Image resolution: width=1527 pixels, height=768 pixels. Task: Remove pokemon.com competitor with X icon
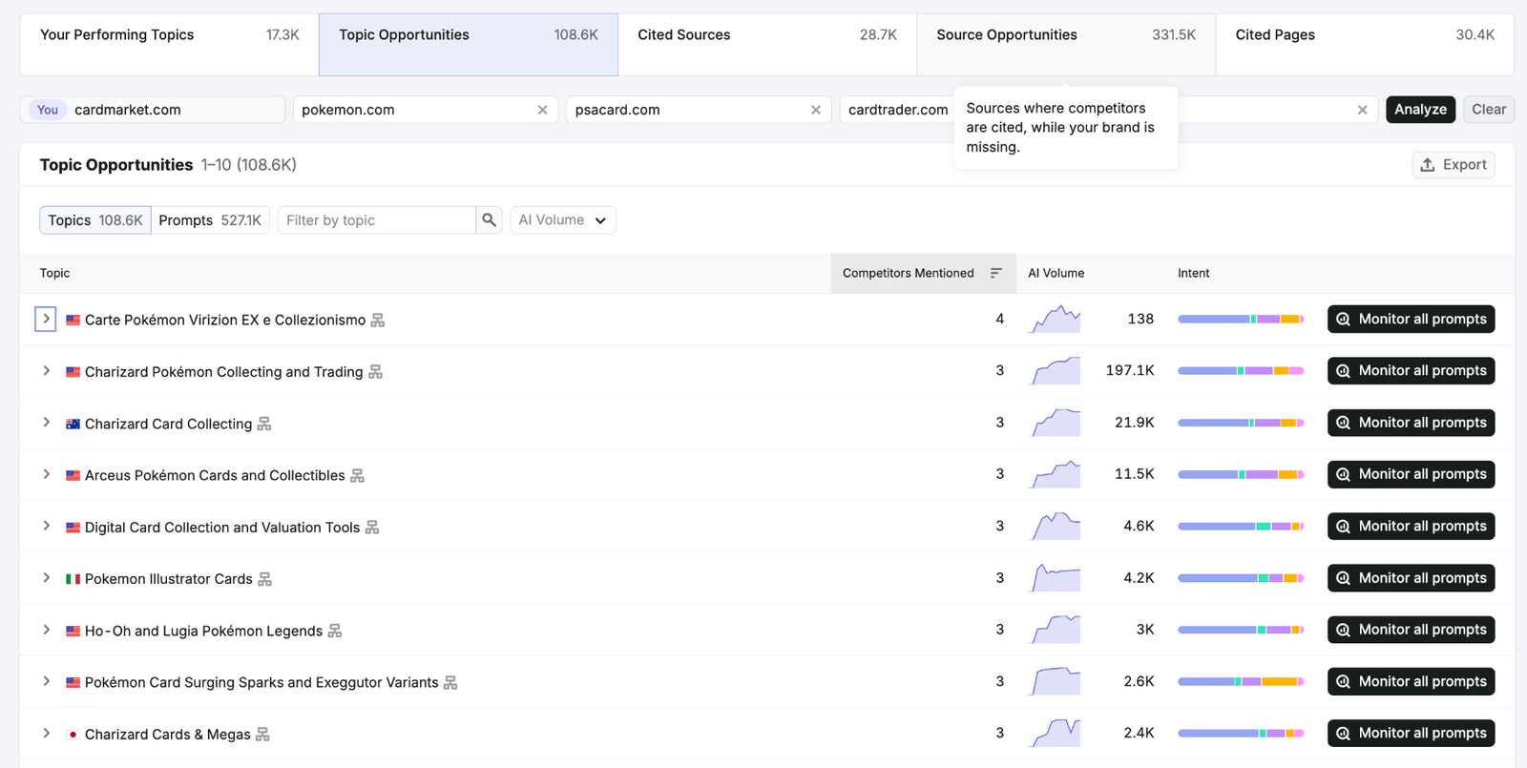coord(542,110)
